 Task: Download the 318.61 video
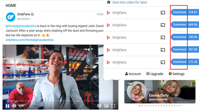tap(185, 12)
